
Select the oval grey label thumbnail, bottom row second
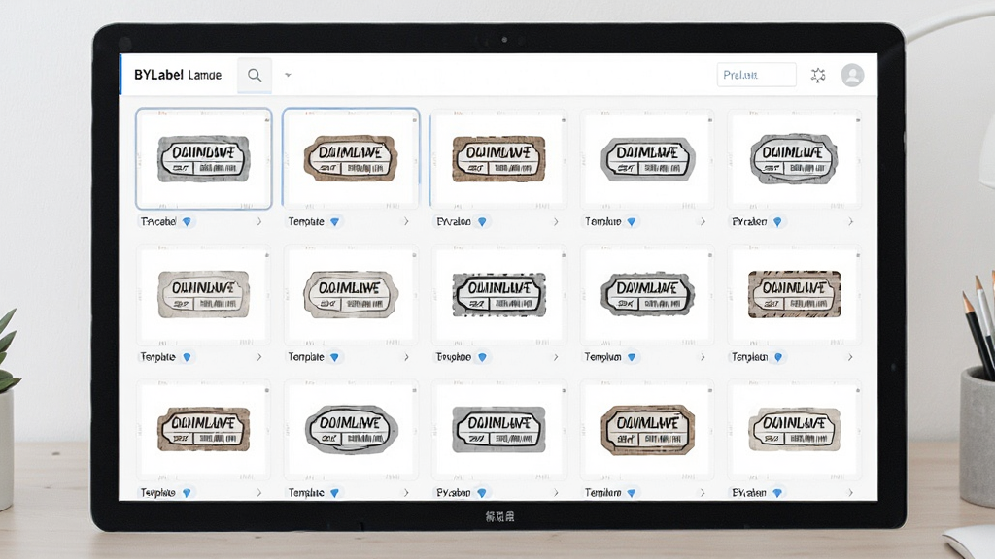351,430
